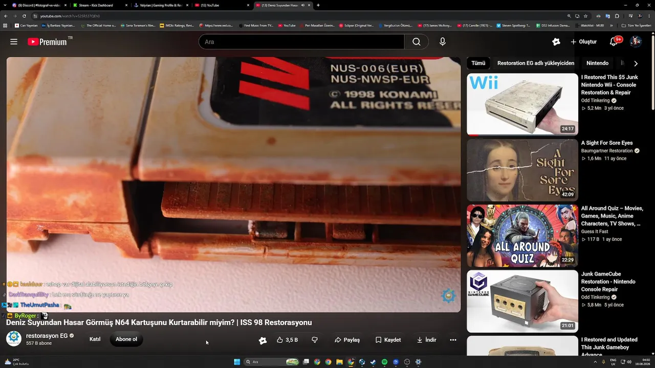Select the Restoration EG adlı yükleyiciden chip
This screenshot has width=655, height=368.
pos(536,63)
